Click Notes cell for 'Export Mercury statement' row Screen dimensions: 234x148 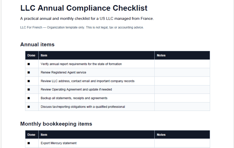182,143
